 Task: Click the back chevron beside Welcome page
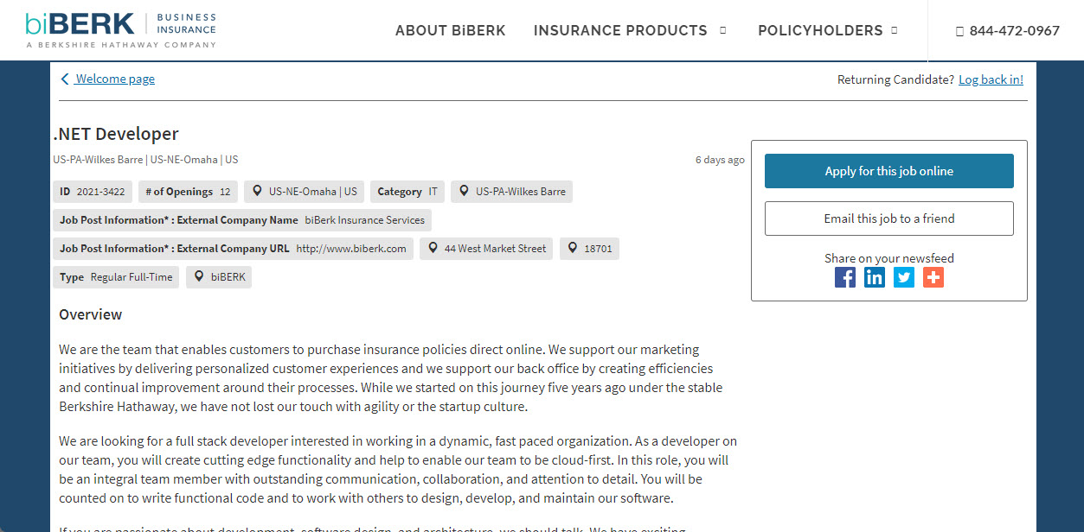point(65,79)
